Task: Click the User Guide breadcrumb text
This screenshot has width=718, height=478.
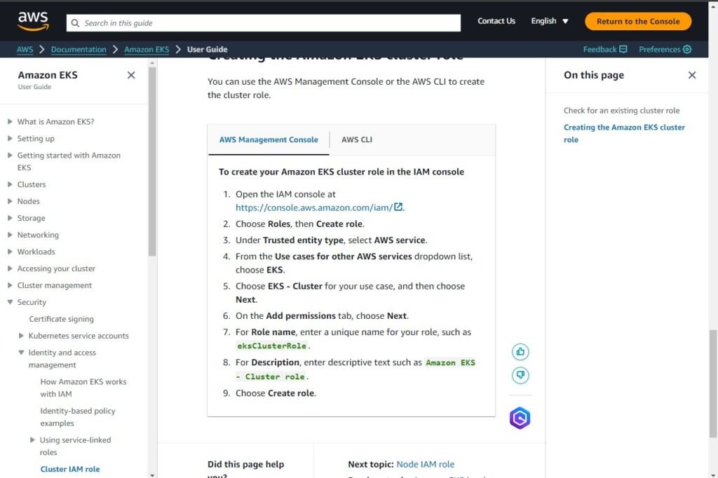Action: [x=207, y=50]
